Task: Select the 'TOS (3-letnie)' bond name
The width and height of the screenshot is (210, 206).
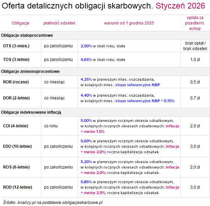Action: click(16, 60)
